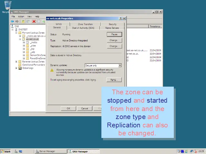
Task: Open the Recycle Bin desktop icon
Action: (7, 5)
